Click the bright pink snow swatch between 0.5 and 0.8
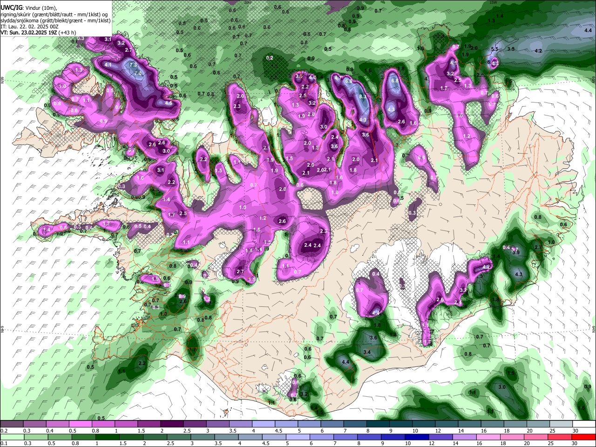The width and height of the screenshot is (596, 447). point(80,424)
